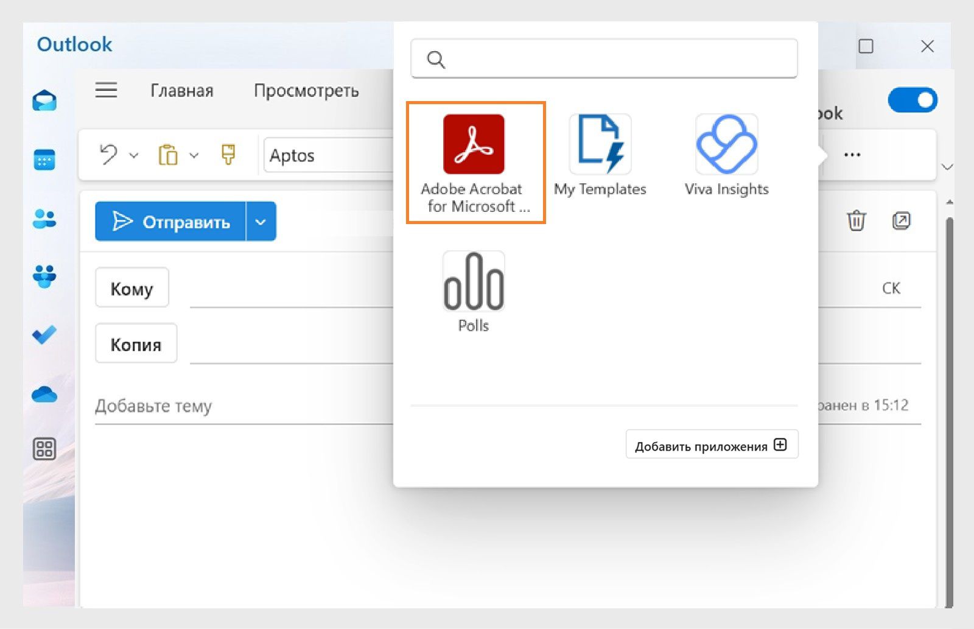Open To Do from the left sidebar
This screenshot has height=629, width=974.
(x=46, y=336)
